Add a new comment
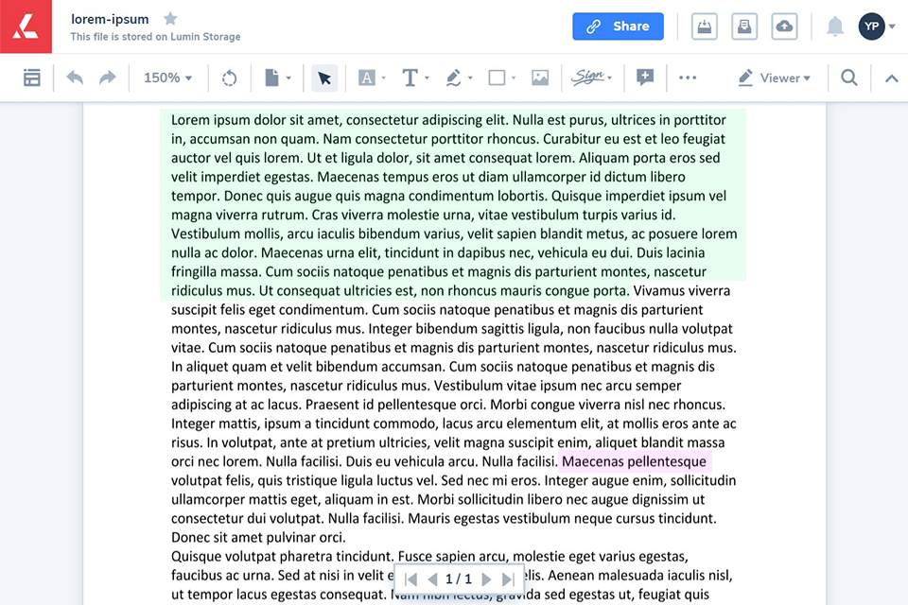Image resolution: width=908 pixels, height=605 pixels. coord(645,78)
